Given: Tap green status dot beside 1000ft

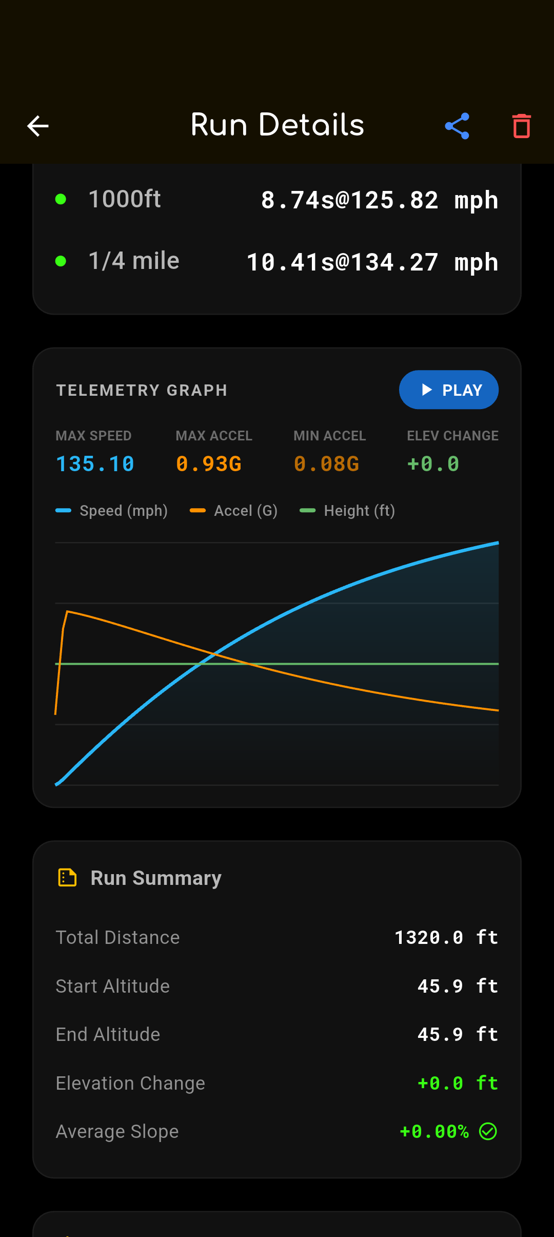Looking at the screenshot, I should click(x=61, y=199).
